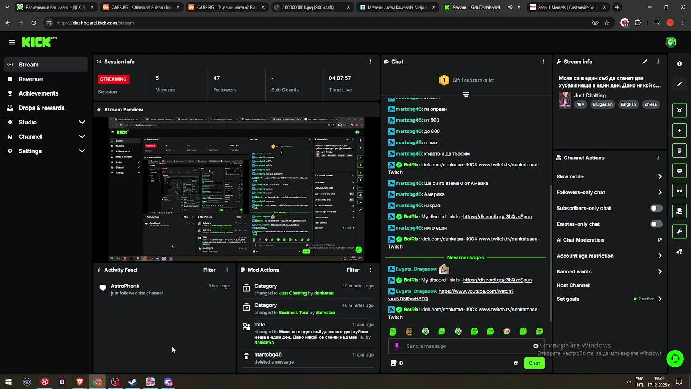Open Banned words chevron
This screenshot has height=389, width=691.
pos(660,272)
